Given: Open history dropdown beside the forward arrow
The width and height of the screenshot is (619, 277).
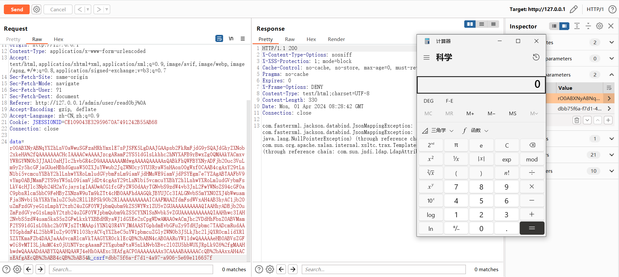Looking at the screenshot, I should point(107,9).
